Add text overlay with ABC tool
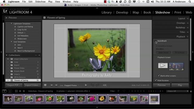Image resolution: width=194 pixels, height=109 pixels. 105,85
